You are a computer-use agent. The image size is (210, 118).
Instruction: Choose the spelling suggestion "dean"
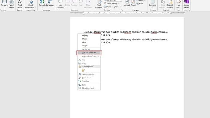pos(89,42)
